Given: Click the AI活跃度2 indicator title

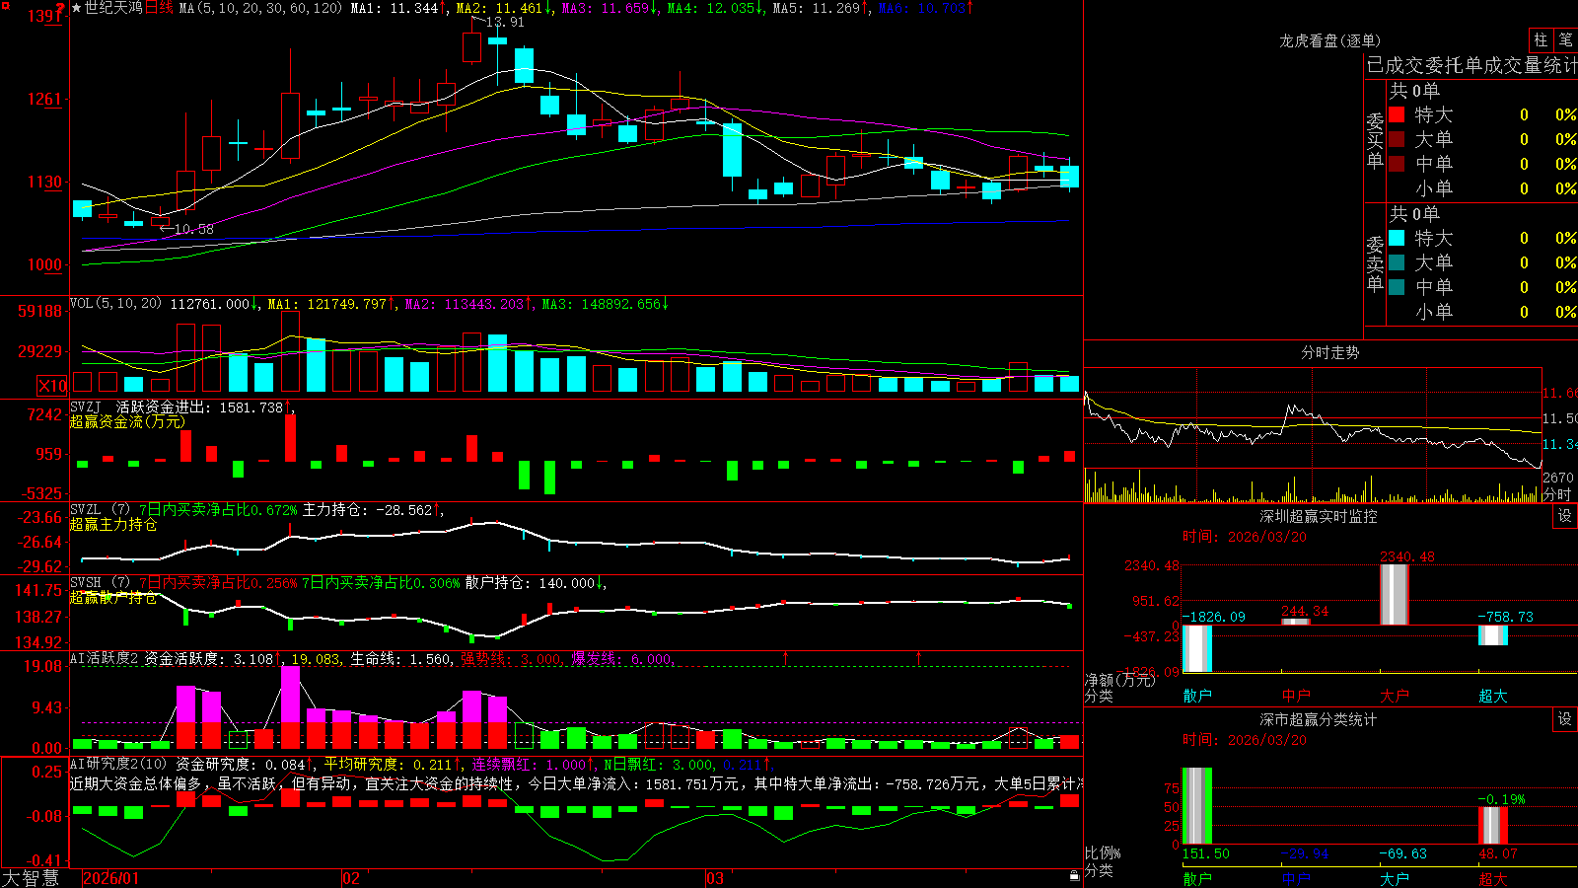Looking at the screenshot, I should [103, 659].
